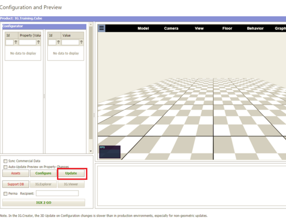Open the Graph menu at right edge
286x223 pixels.
click(280, 28)
